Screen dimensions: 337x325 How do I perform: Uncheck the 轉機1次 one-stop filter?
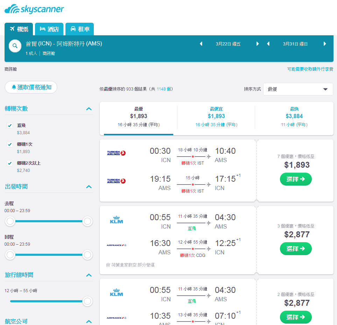[x=10, y=144]
